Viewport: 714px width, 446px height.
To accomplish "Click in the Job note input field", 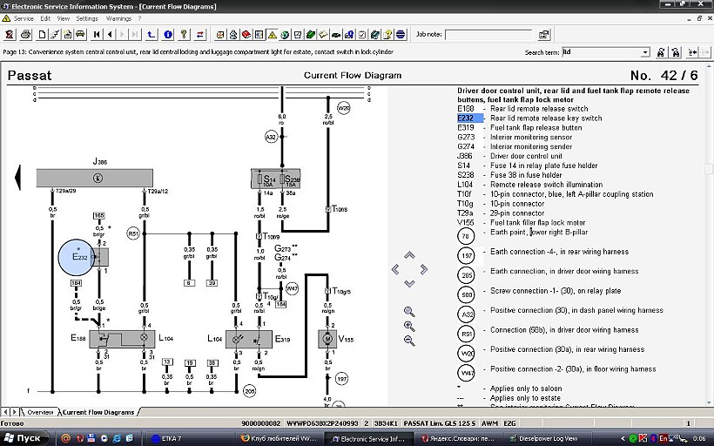I will point(488,35).
